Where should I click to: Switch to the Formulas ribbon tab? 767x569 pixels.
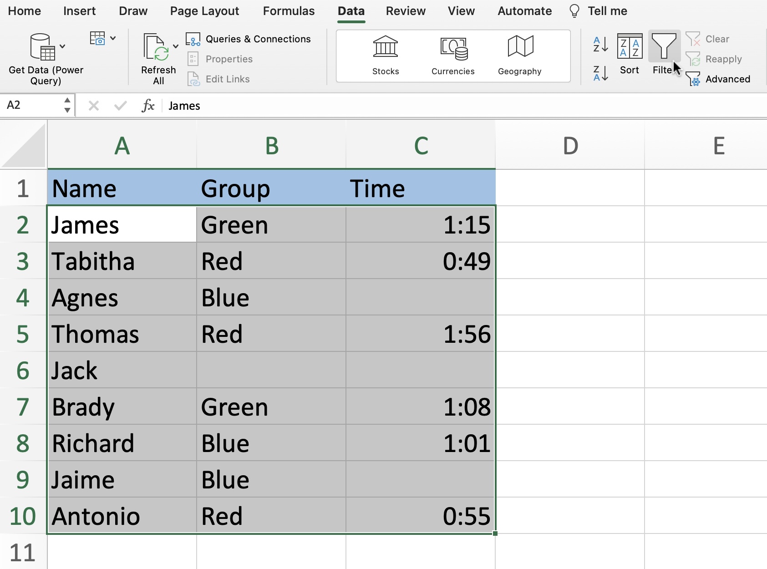(289, 11)
